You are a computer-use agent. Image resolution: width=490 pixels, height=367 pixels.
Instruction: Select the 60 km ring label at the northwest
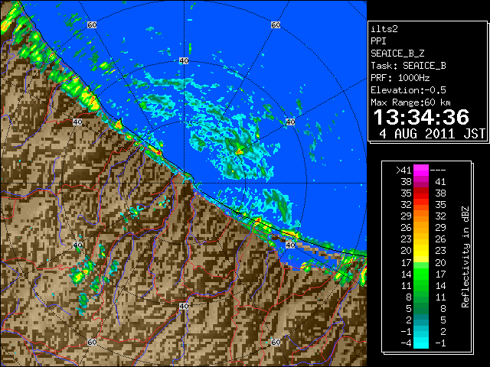click(x=92, y=24)
